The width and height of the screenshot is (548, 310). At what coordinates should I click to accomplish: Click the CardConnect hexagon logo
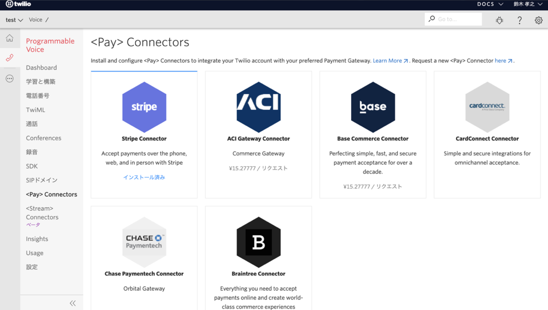[487, 107]
